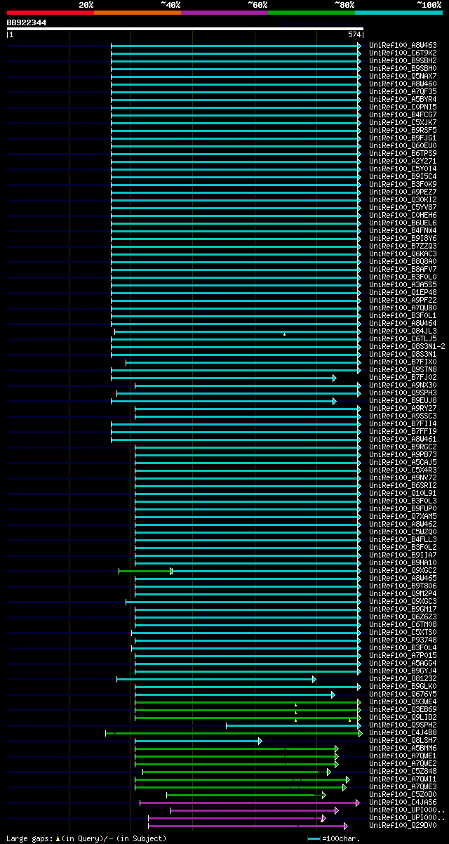Select the UniRef100_A7QU80 label
The image size is (449, 844).
403,308
